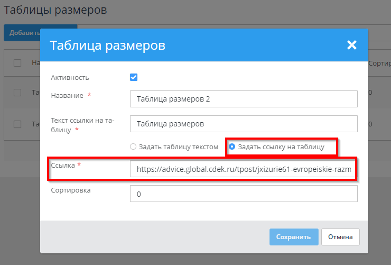Focus the Текст ссылки на таблицу field
Image resolution: width=391 pixels, height=265 pixels.
(x=243, y=124)
